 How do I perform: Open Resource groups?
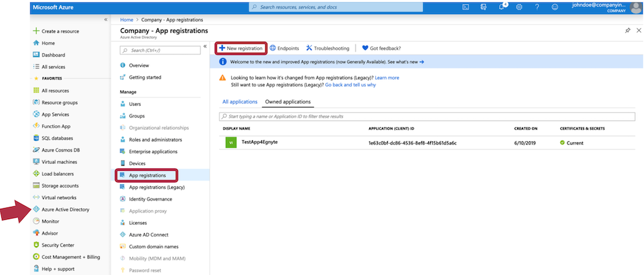pyautogui.click(x=55, y=102)
